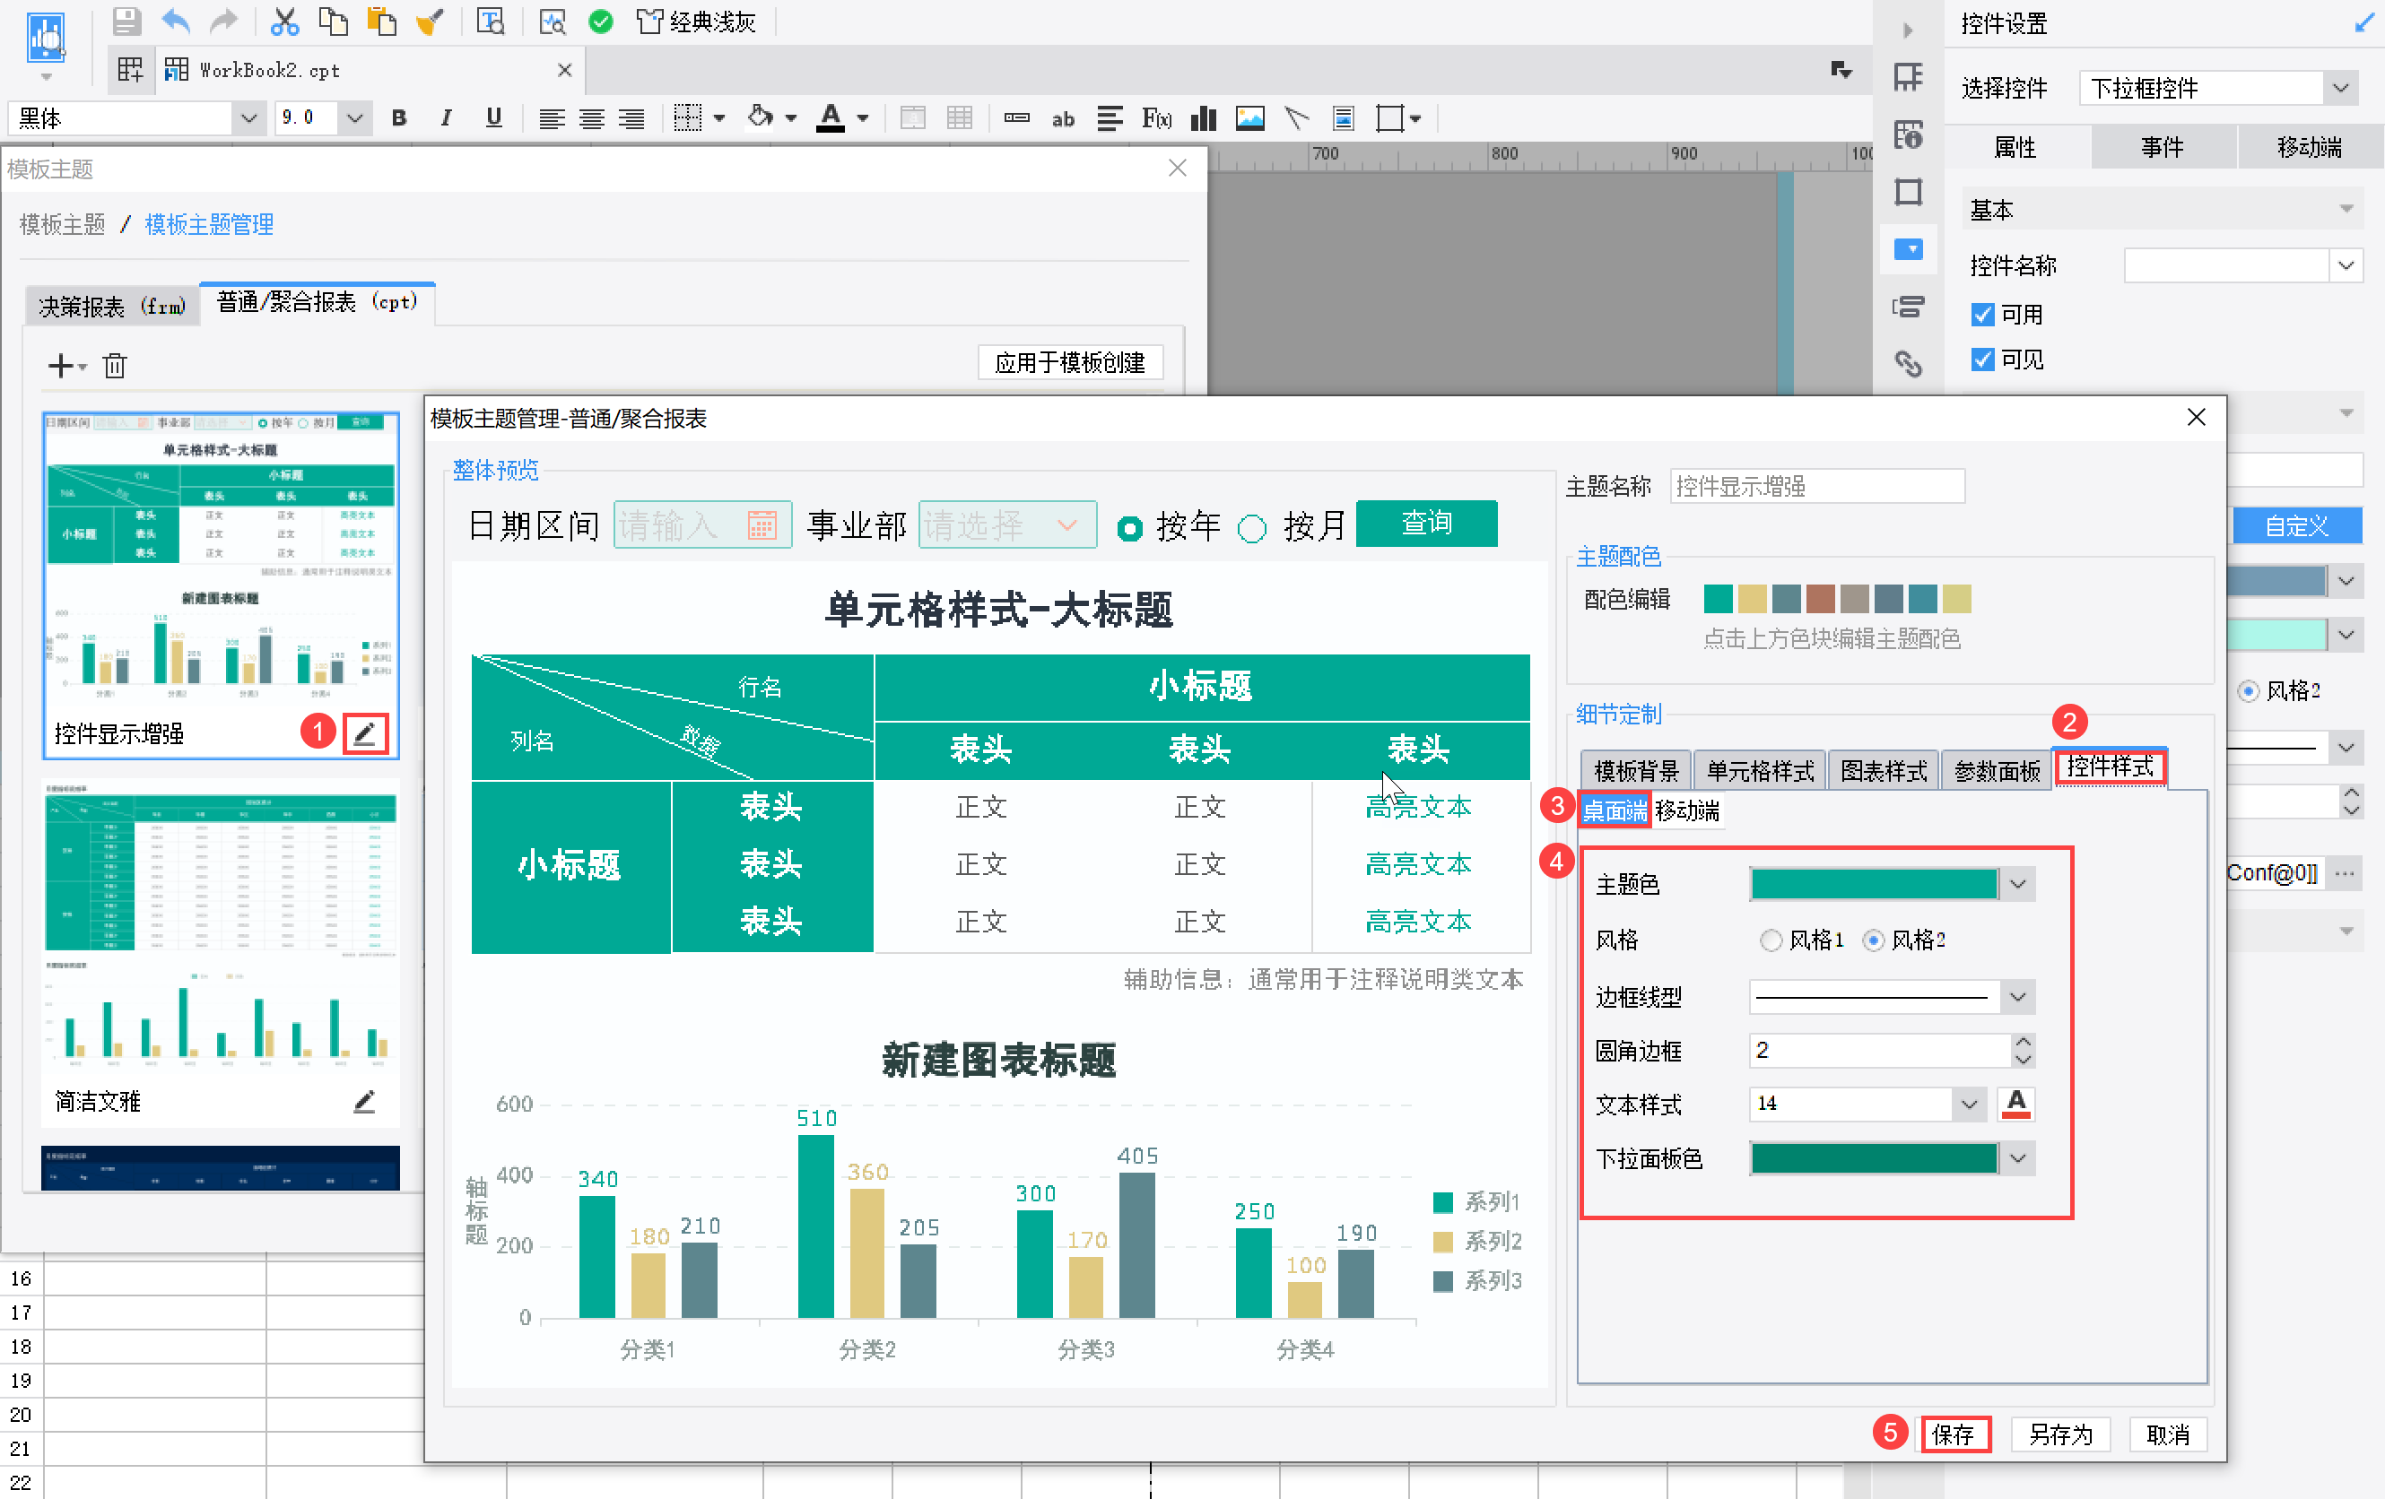Click the insert chart icon

[1204, 119]
